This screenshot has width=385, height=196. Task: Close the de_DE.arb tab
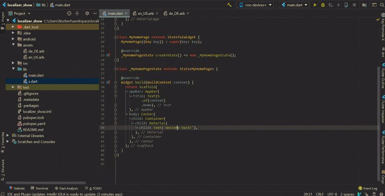188,14
